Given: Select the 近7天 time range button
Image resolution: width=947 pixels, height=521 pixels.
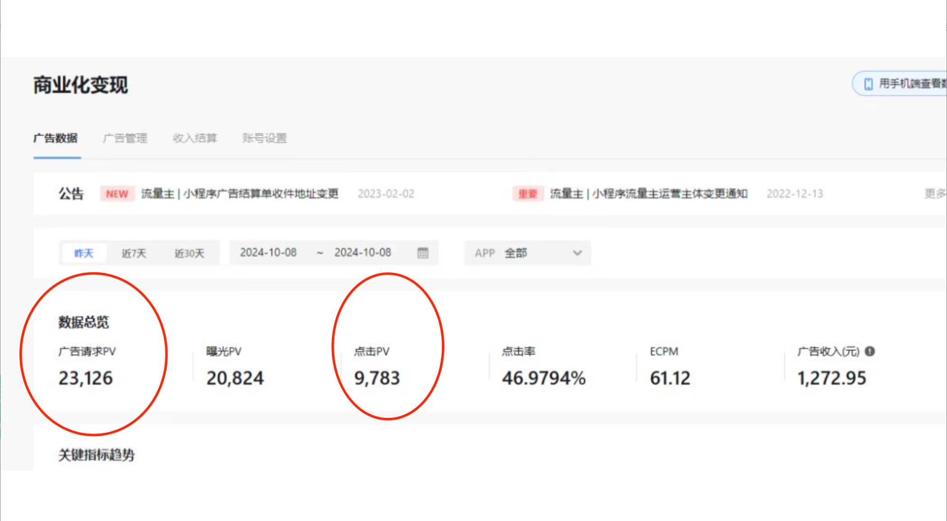Looking at the screenshot, I should pos(133,252).
